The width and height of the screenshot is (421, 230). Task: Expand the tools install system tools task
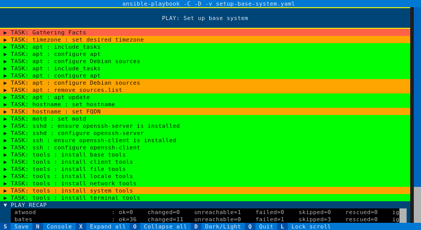tap(205, 190)
